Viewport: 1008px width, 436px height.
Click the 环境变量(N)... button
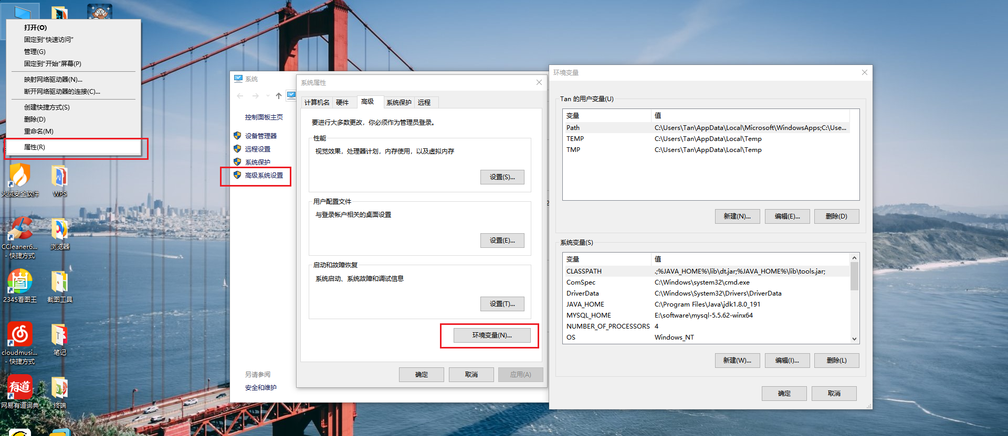(492, 335)
